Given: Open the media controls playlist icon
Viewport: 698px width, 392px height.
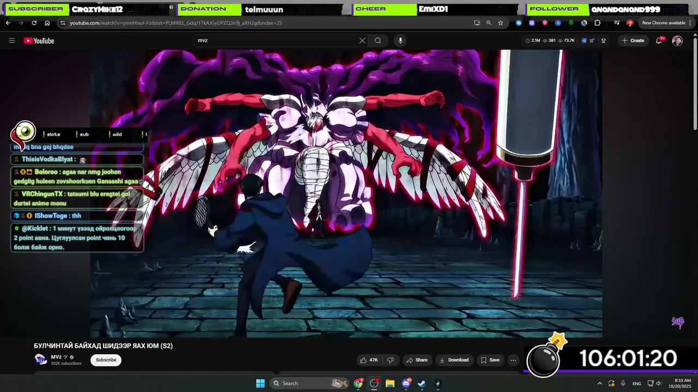Looking at the screenshot, I should coord(617,23).
